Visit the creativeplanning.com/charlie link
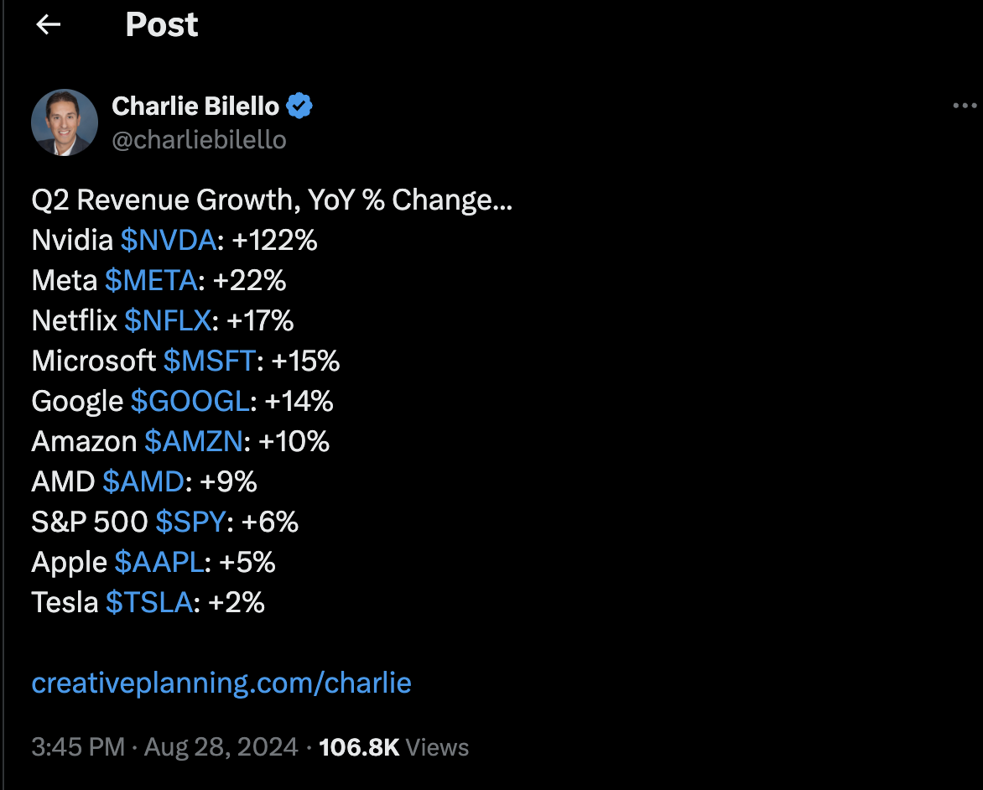 point(221,683)
